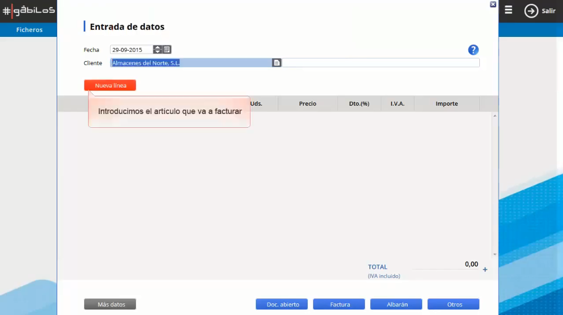Expand total details with plus icon
Screen dimensions: 563x315
tap(485, 269)
